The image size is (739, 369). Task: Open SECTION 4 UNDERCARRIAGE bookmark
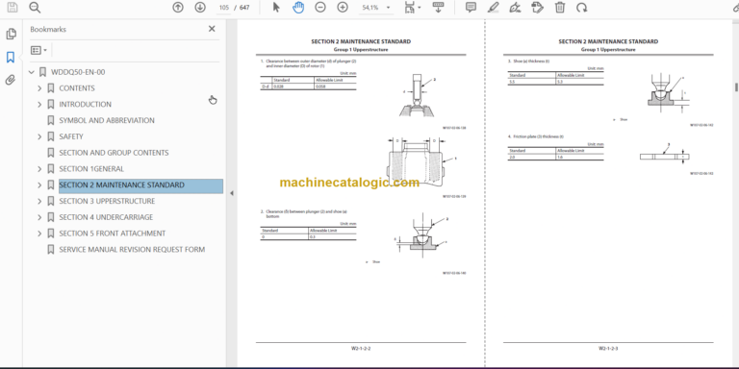pyautogui.click(x=106, y=217)
